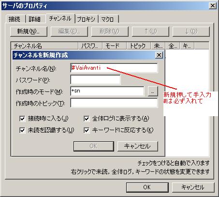Open the 詳細 tab
The width and height of the screenshot is (219, 197).
click(35, 19)
